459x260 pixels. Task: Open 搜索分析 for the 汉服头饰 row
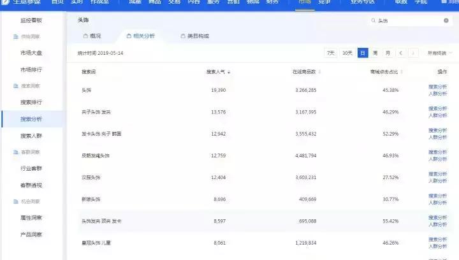(x=437, y=174)
